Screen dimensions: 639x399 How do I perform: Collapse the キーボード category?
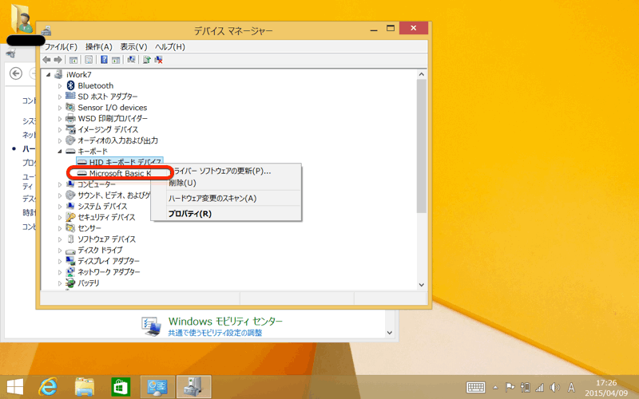59,151
